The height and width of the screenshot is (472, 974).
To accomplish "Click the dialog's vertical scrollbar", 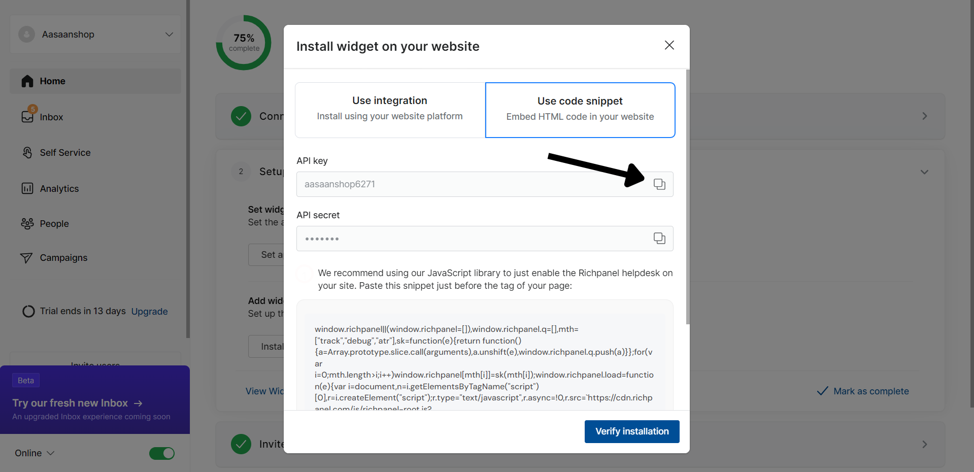I will [x=688, y=197].
